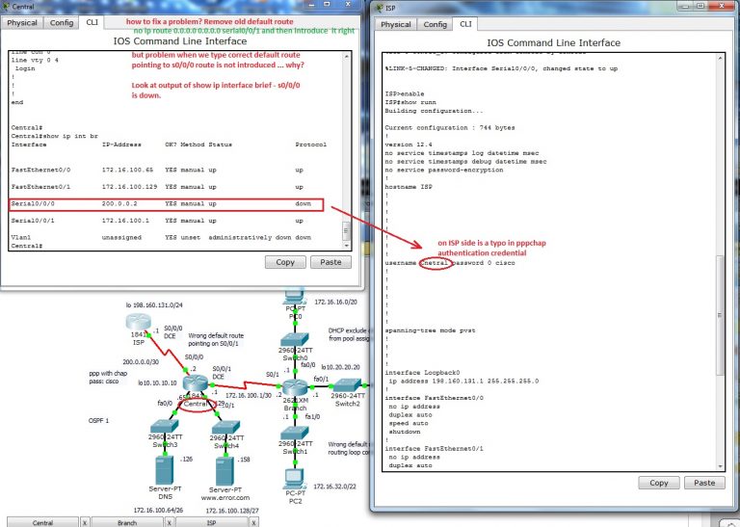Click the Central CLI scrollbar thumb
The image size is (740, 527).
pyautogui.click(x=347, y=231)
